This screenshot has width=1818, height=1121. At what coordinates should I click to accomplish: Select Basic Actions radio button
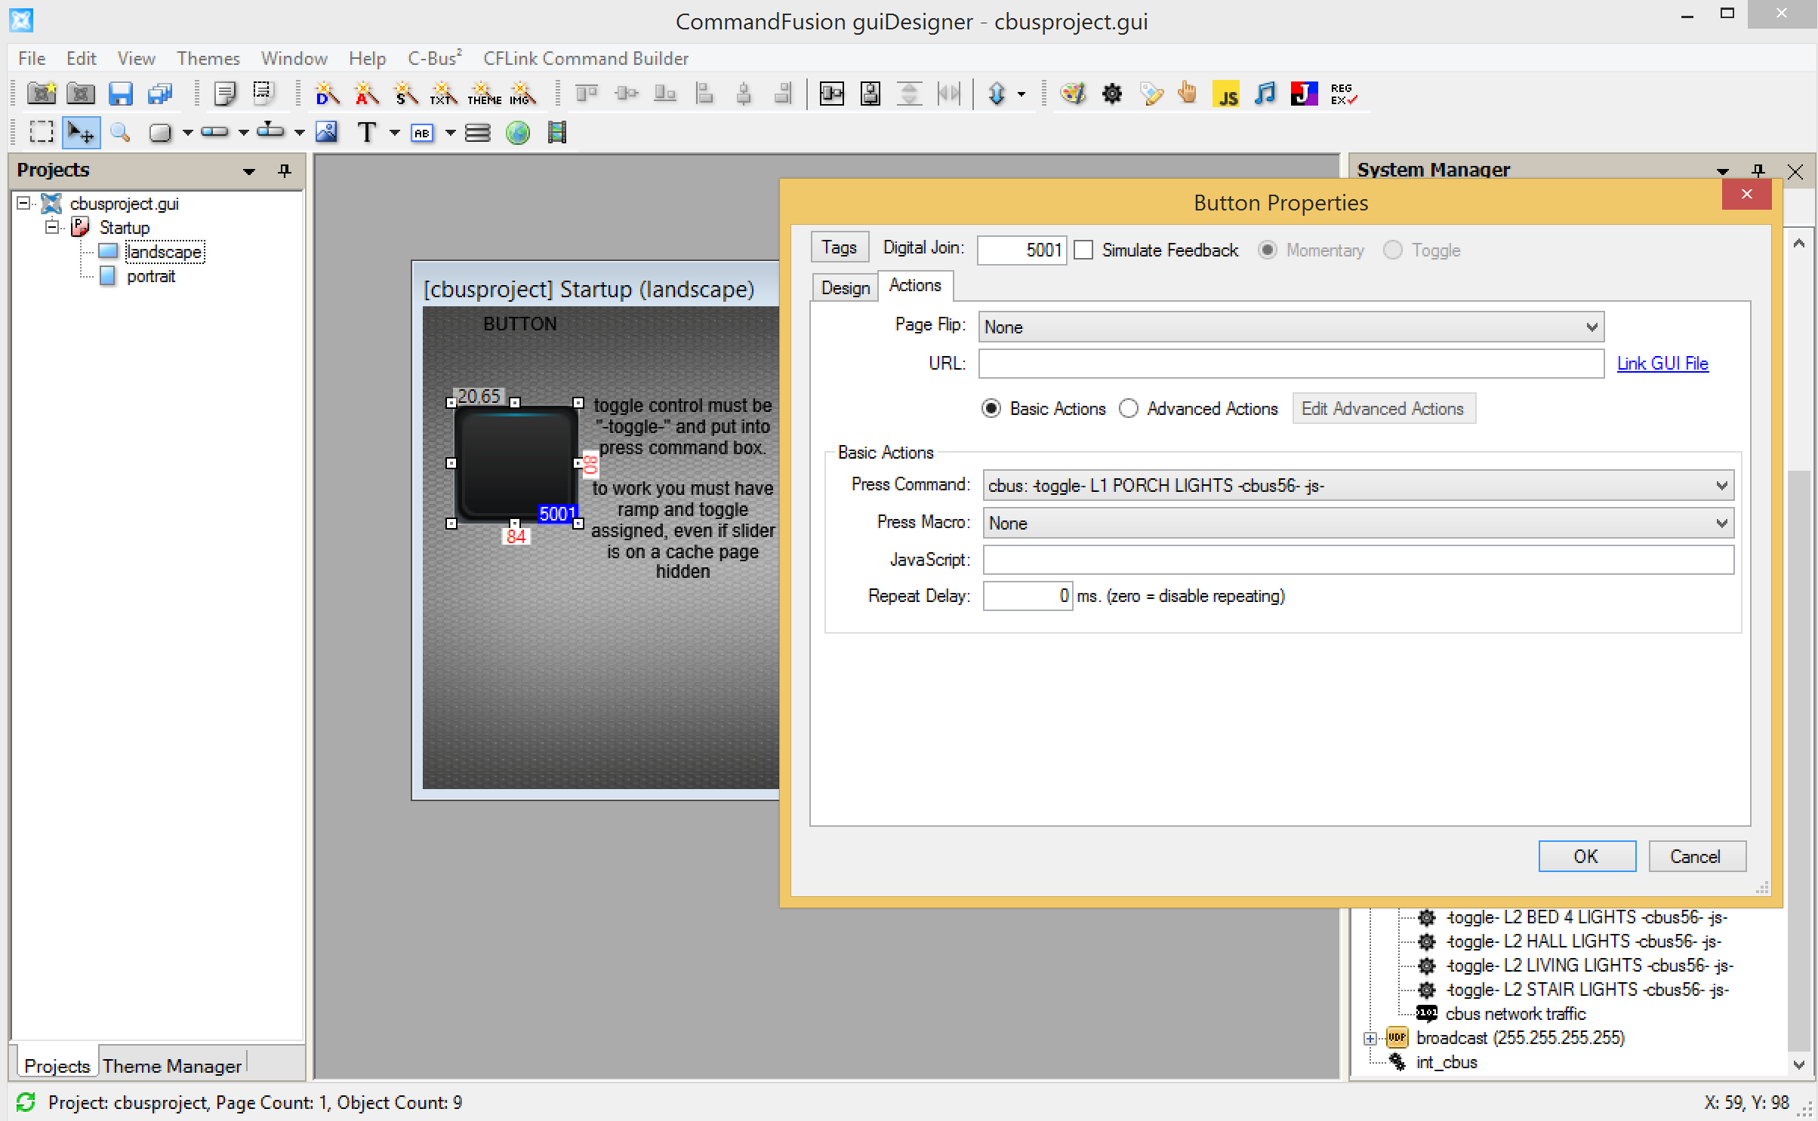click(x=991, y=409)
